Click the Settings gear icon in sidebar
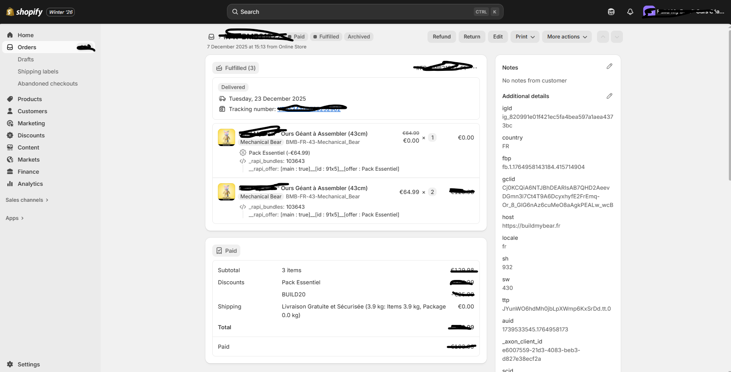 point(10,364)
